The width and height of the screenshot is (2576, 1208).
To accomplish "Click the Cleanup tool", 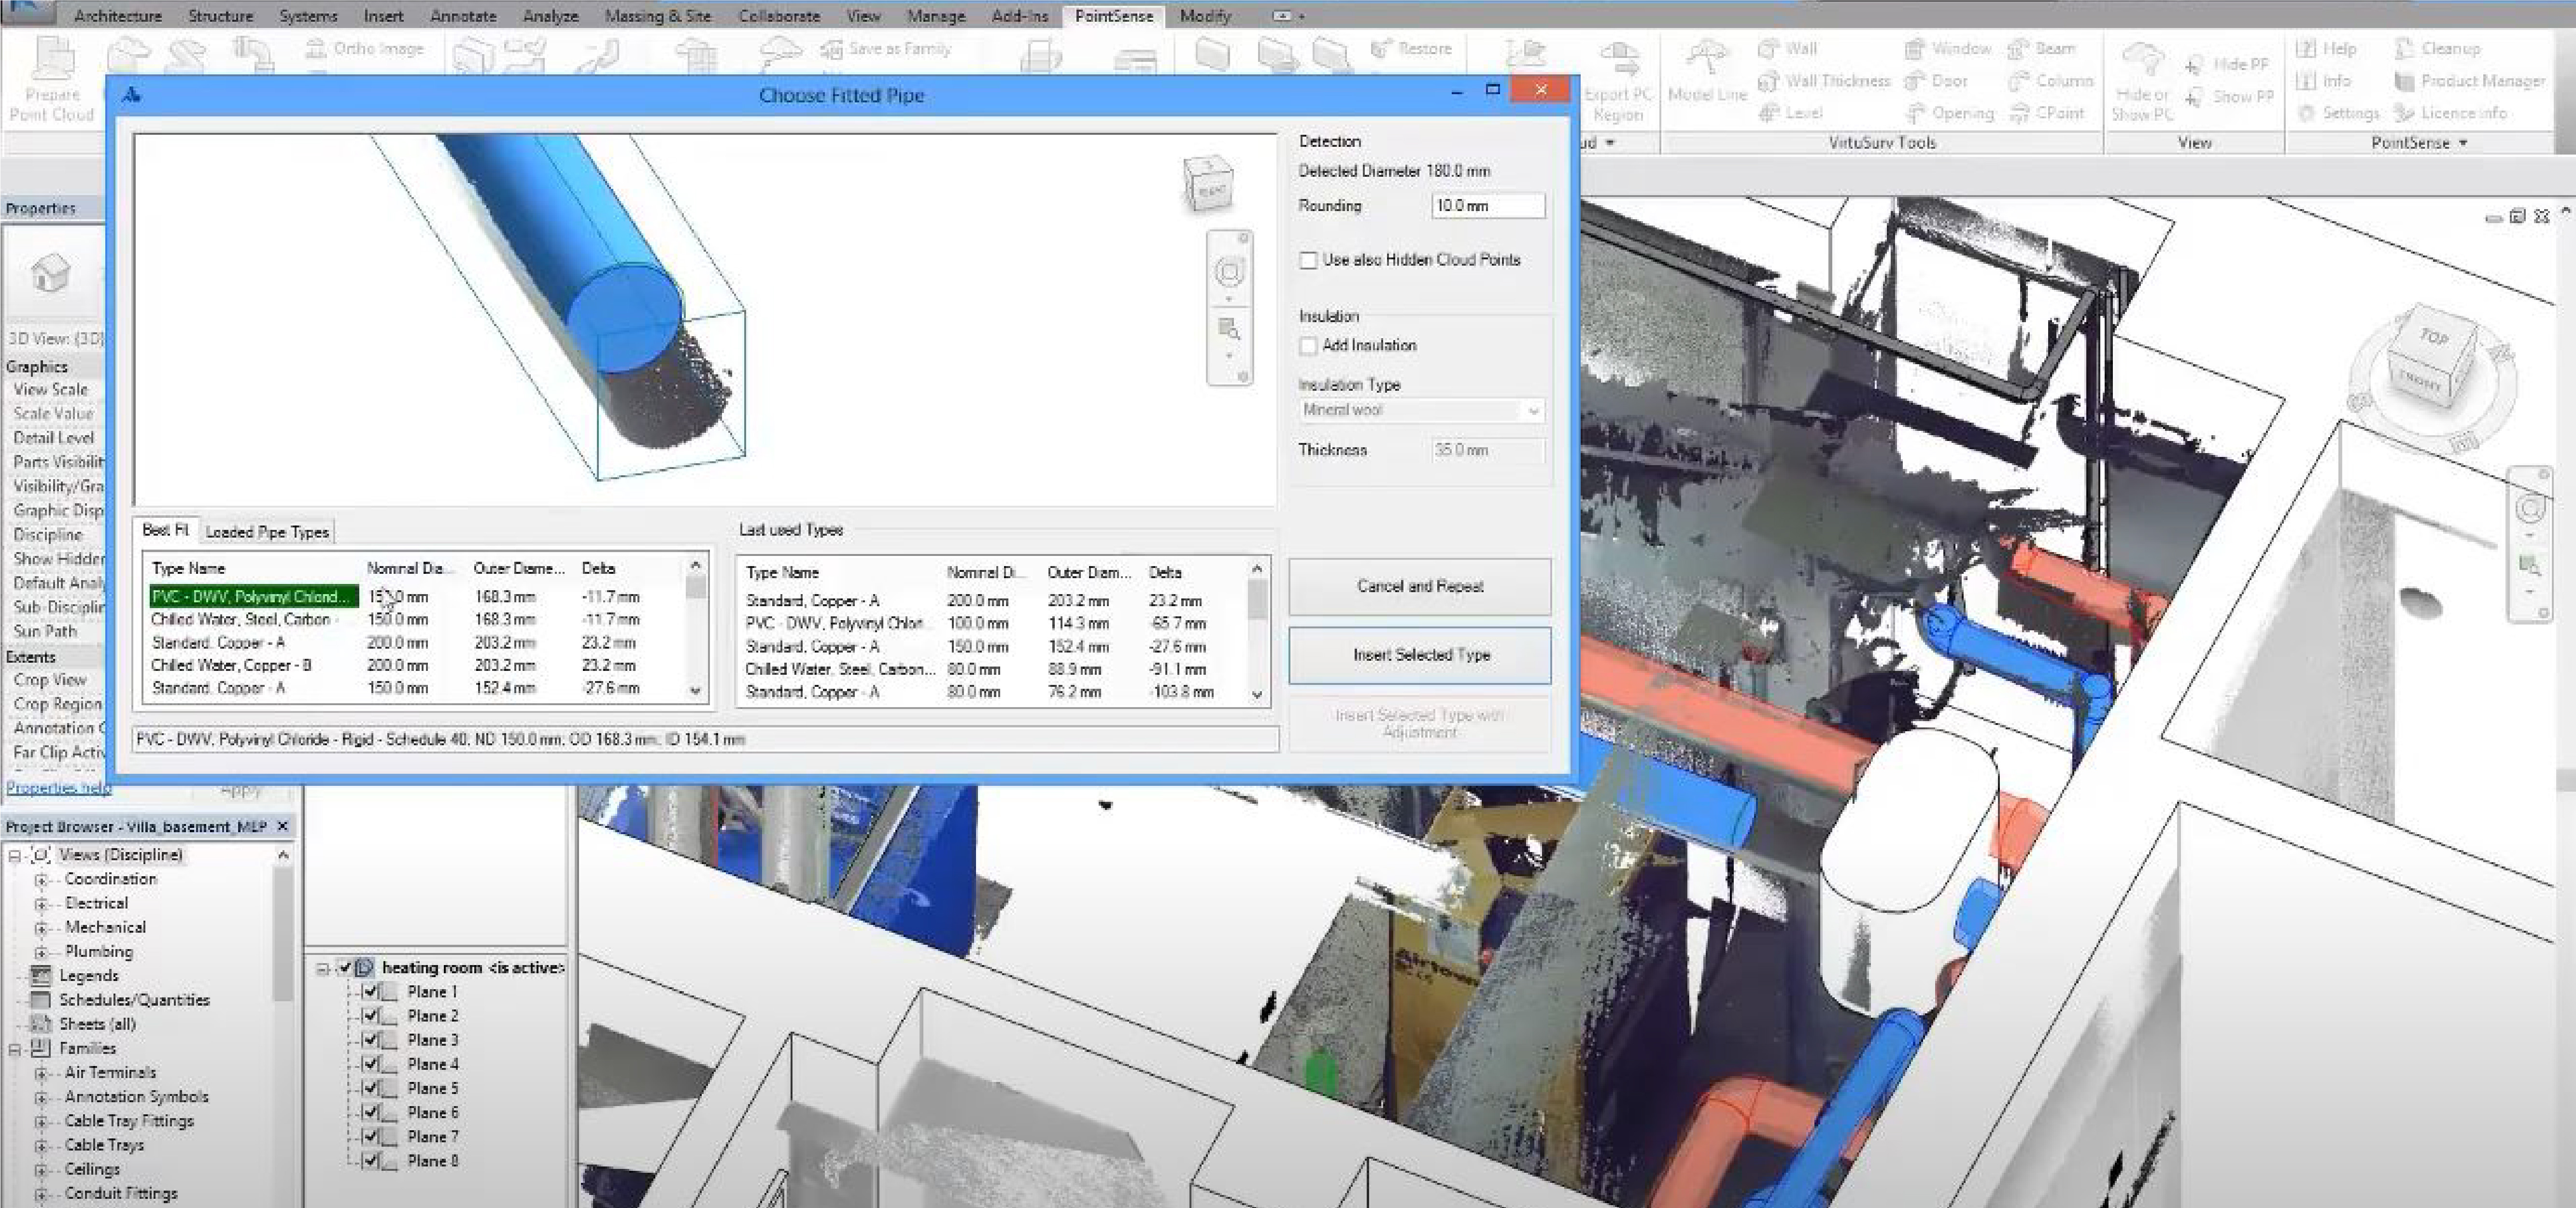I will [x=2438, y=48].
